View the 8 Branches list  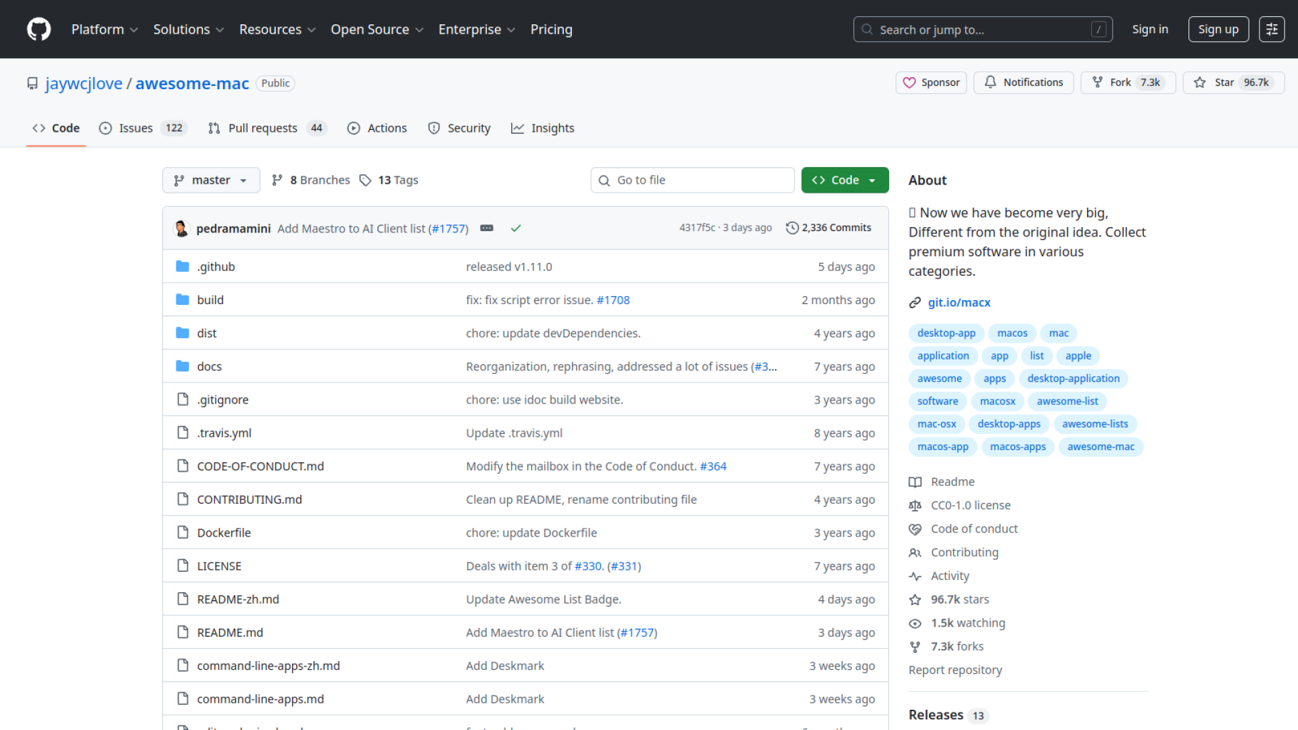[x=311, y=180]
